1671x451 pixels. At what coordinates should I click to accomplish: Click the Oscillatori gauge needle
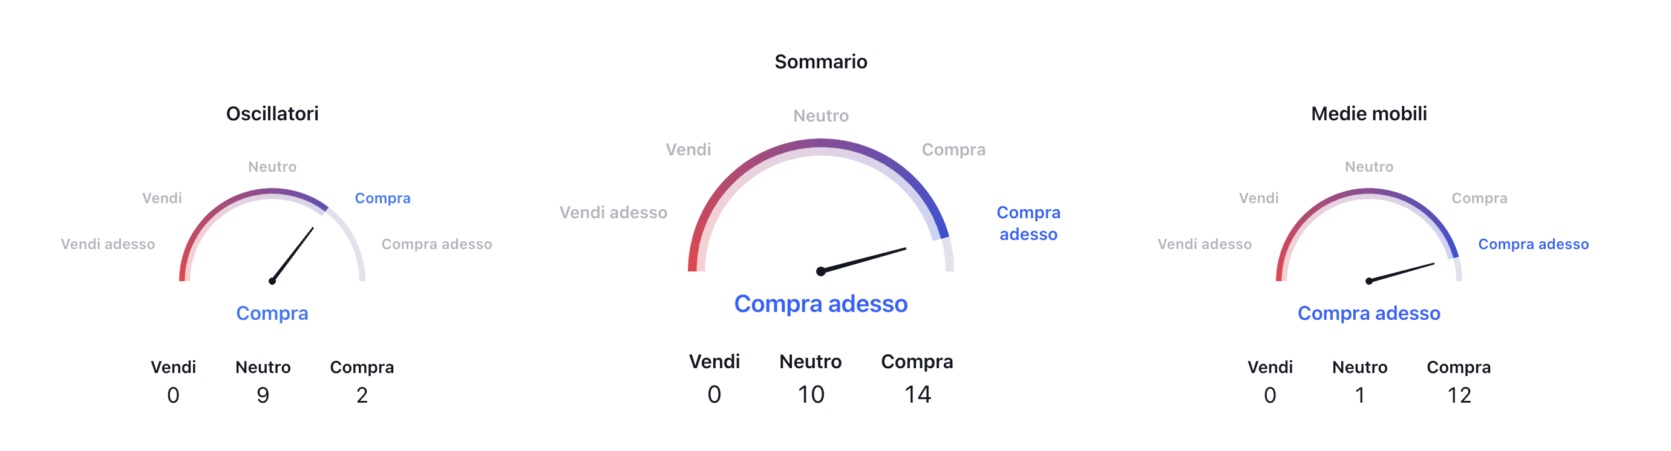click(293, 253)
